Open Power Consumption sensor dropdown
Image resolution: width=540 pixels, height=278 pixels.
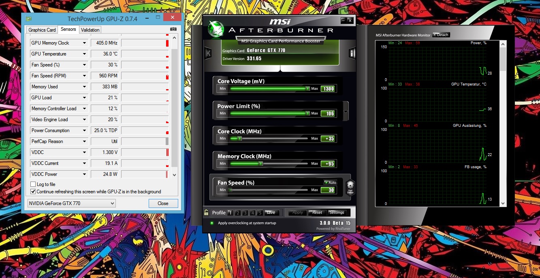[85, 130]
